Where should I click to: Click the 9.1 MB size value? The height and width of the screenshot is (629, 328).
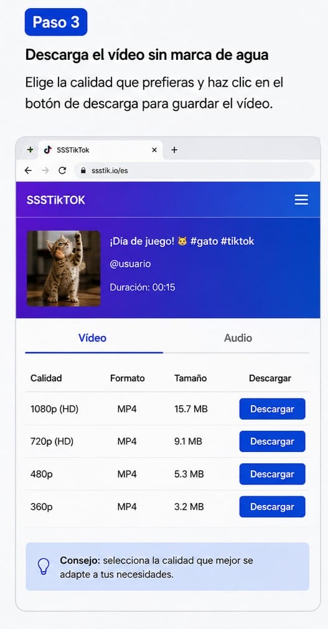click(188, 441)
